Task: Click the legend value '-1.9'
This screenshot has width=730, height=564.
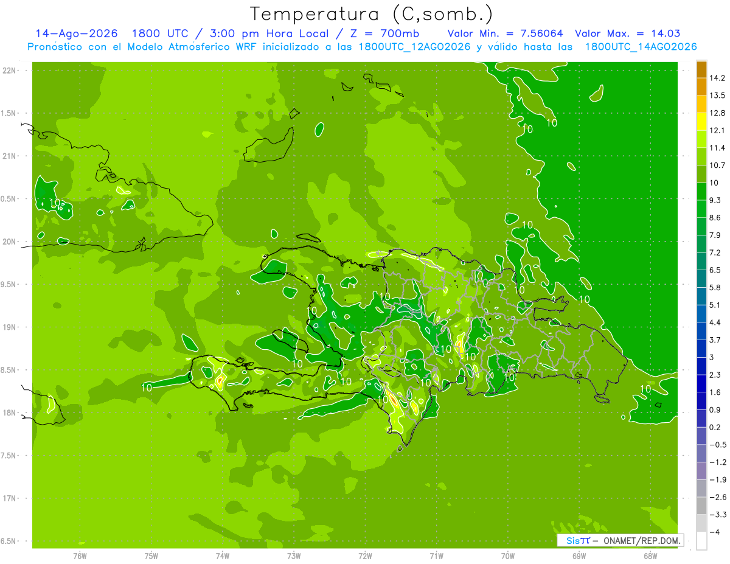Action: pos(717,480)
